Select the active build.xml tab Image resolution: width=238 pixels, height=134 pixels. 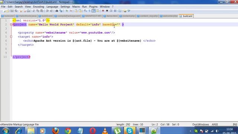coord(186,16)
